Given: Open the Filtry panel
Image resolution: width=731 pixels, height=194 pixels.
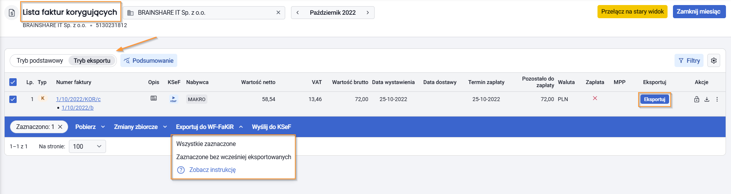Looking at the screenshot, I should [689, 60].
